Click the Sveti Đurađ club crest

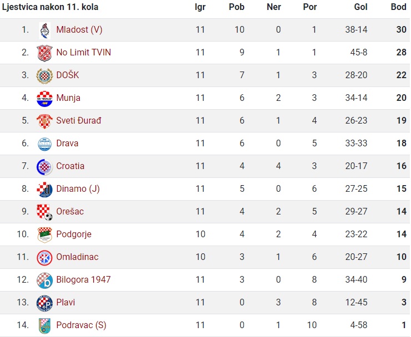point(44,121)
